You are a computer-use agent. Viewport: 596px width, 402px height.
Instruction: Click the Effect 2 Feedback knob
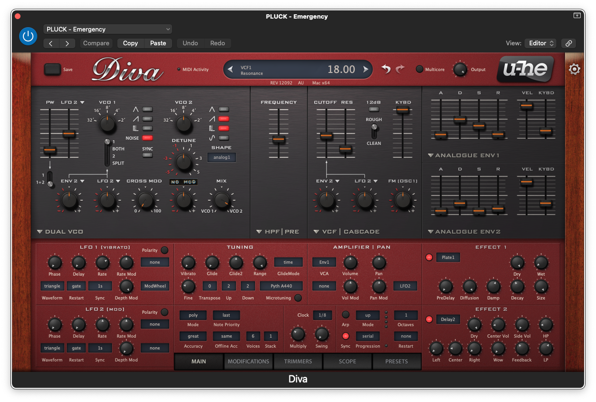522,349
